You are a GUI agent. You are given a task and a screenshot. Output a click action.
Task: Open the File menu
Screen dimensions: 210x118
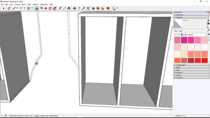coord(2,4)
